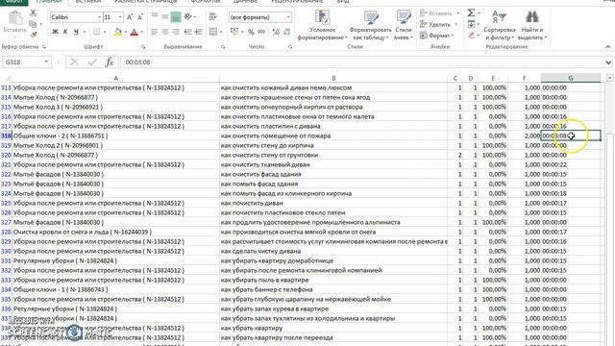Screen dimensions: 615x346
Task: Open the ФАЙЛ backstage tab
Action: 14,2
